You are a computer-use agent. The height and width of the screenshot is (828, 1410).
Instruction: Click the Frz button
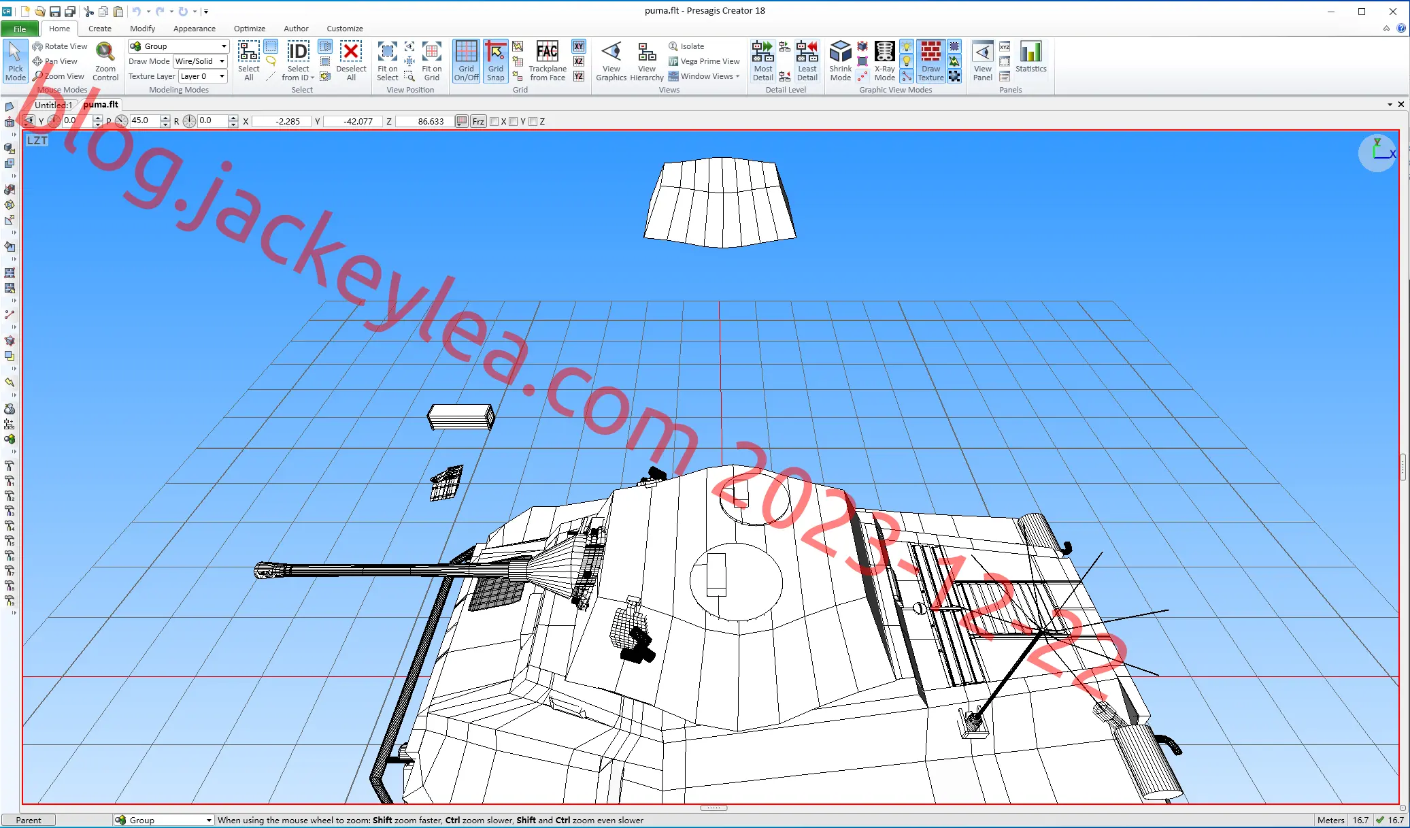pyautogui.click(x=478, y=122)
